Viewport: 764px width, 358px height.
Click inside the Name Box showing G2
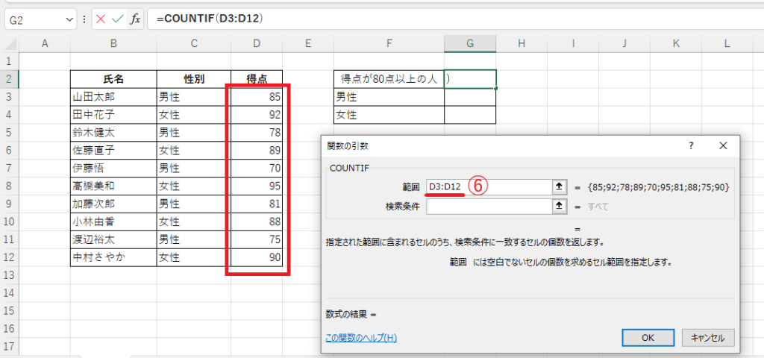pos(33,19)
